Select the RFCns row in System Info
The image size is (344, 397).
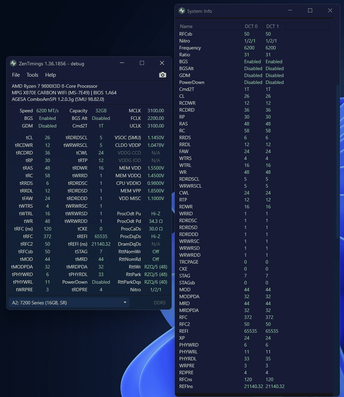254,379
